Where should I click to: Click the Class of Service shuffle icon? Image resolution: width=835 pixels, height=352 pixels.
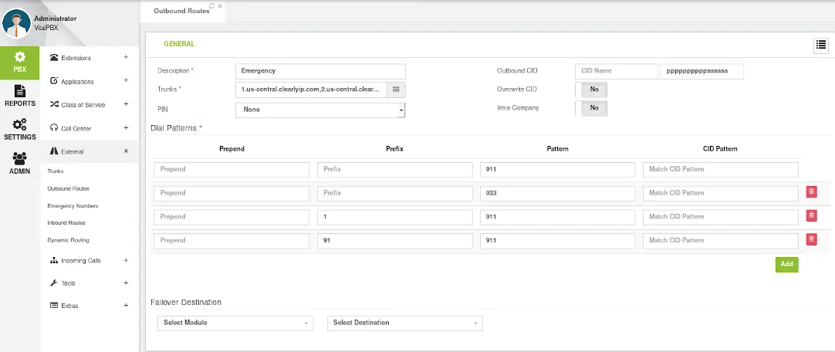tap(54, 104)
